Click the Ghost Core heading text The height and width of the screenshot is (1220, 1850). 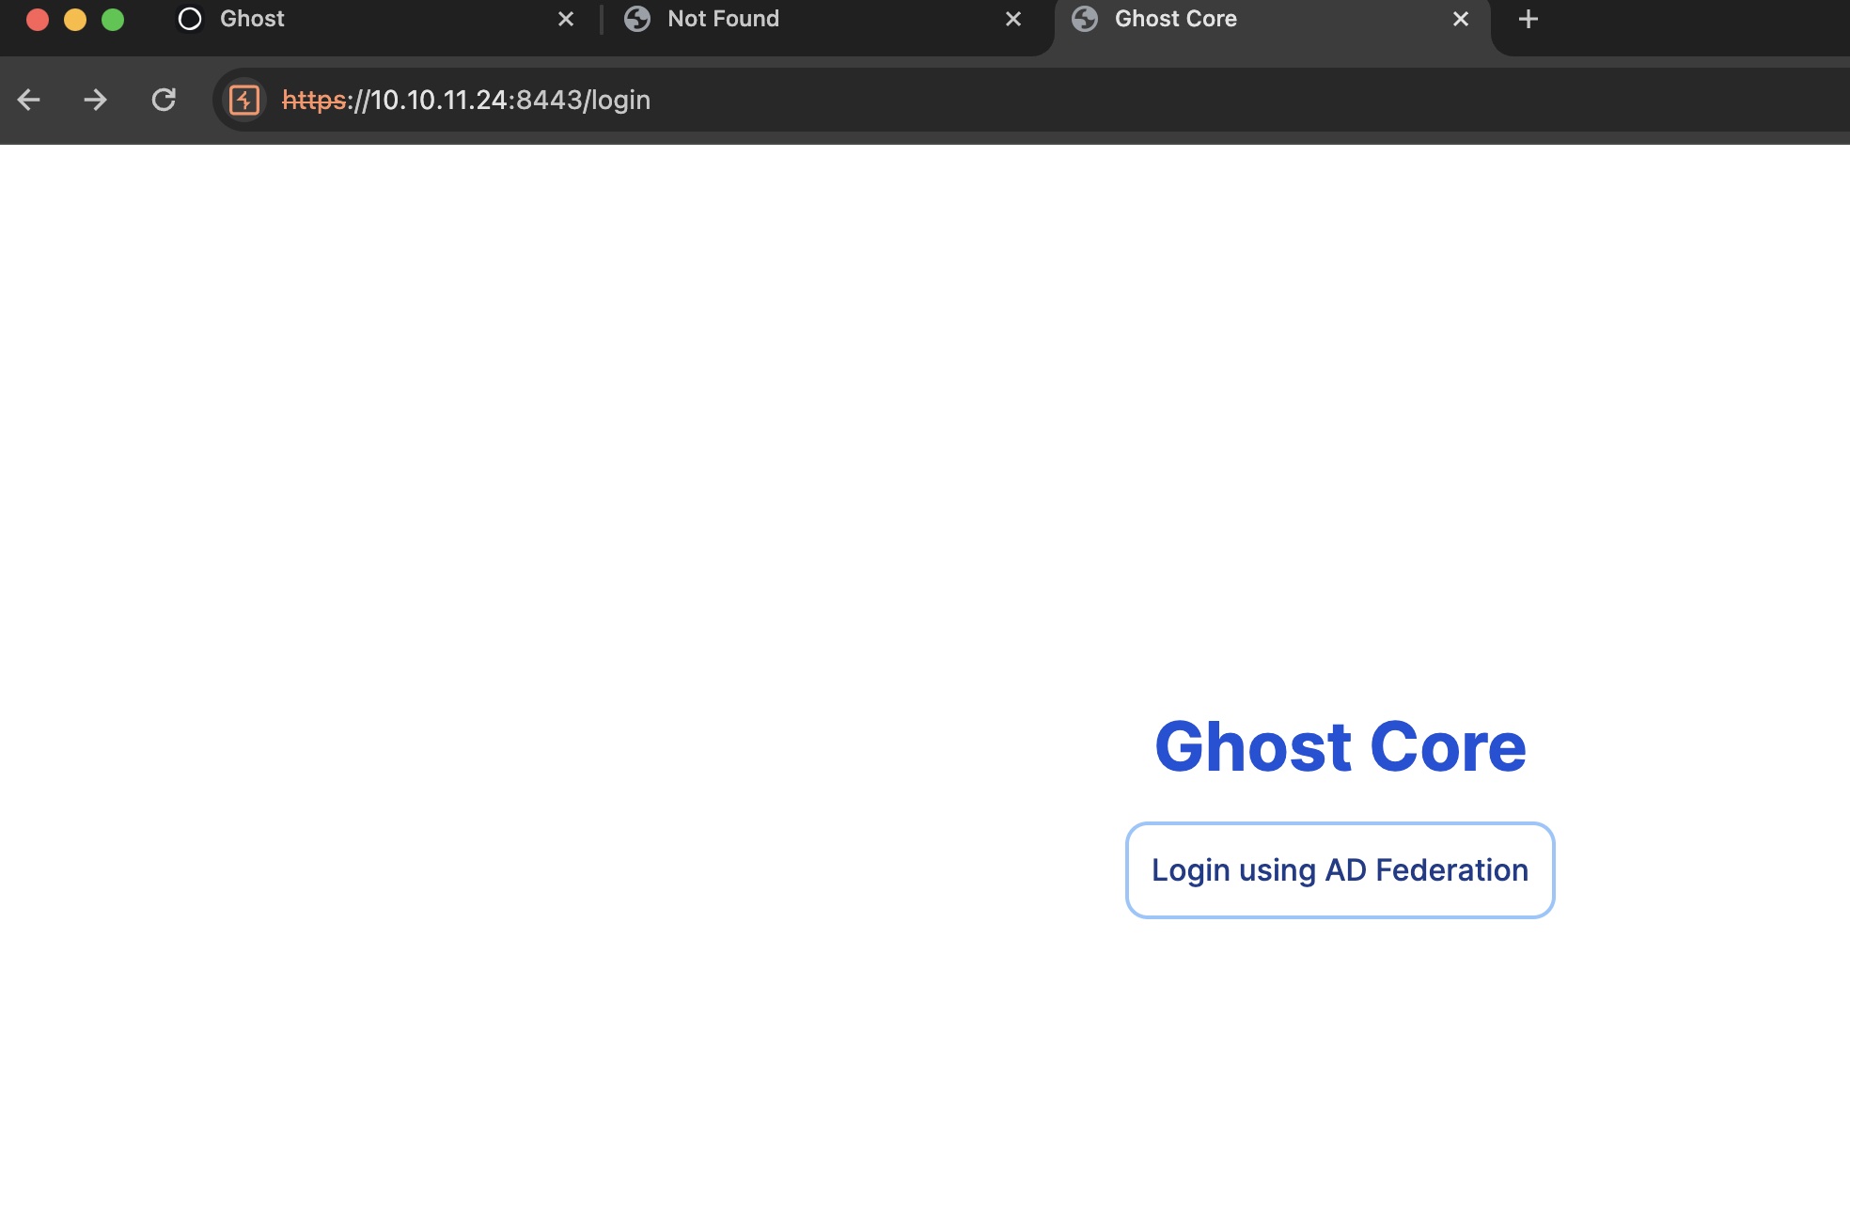(1340, 747)
